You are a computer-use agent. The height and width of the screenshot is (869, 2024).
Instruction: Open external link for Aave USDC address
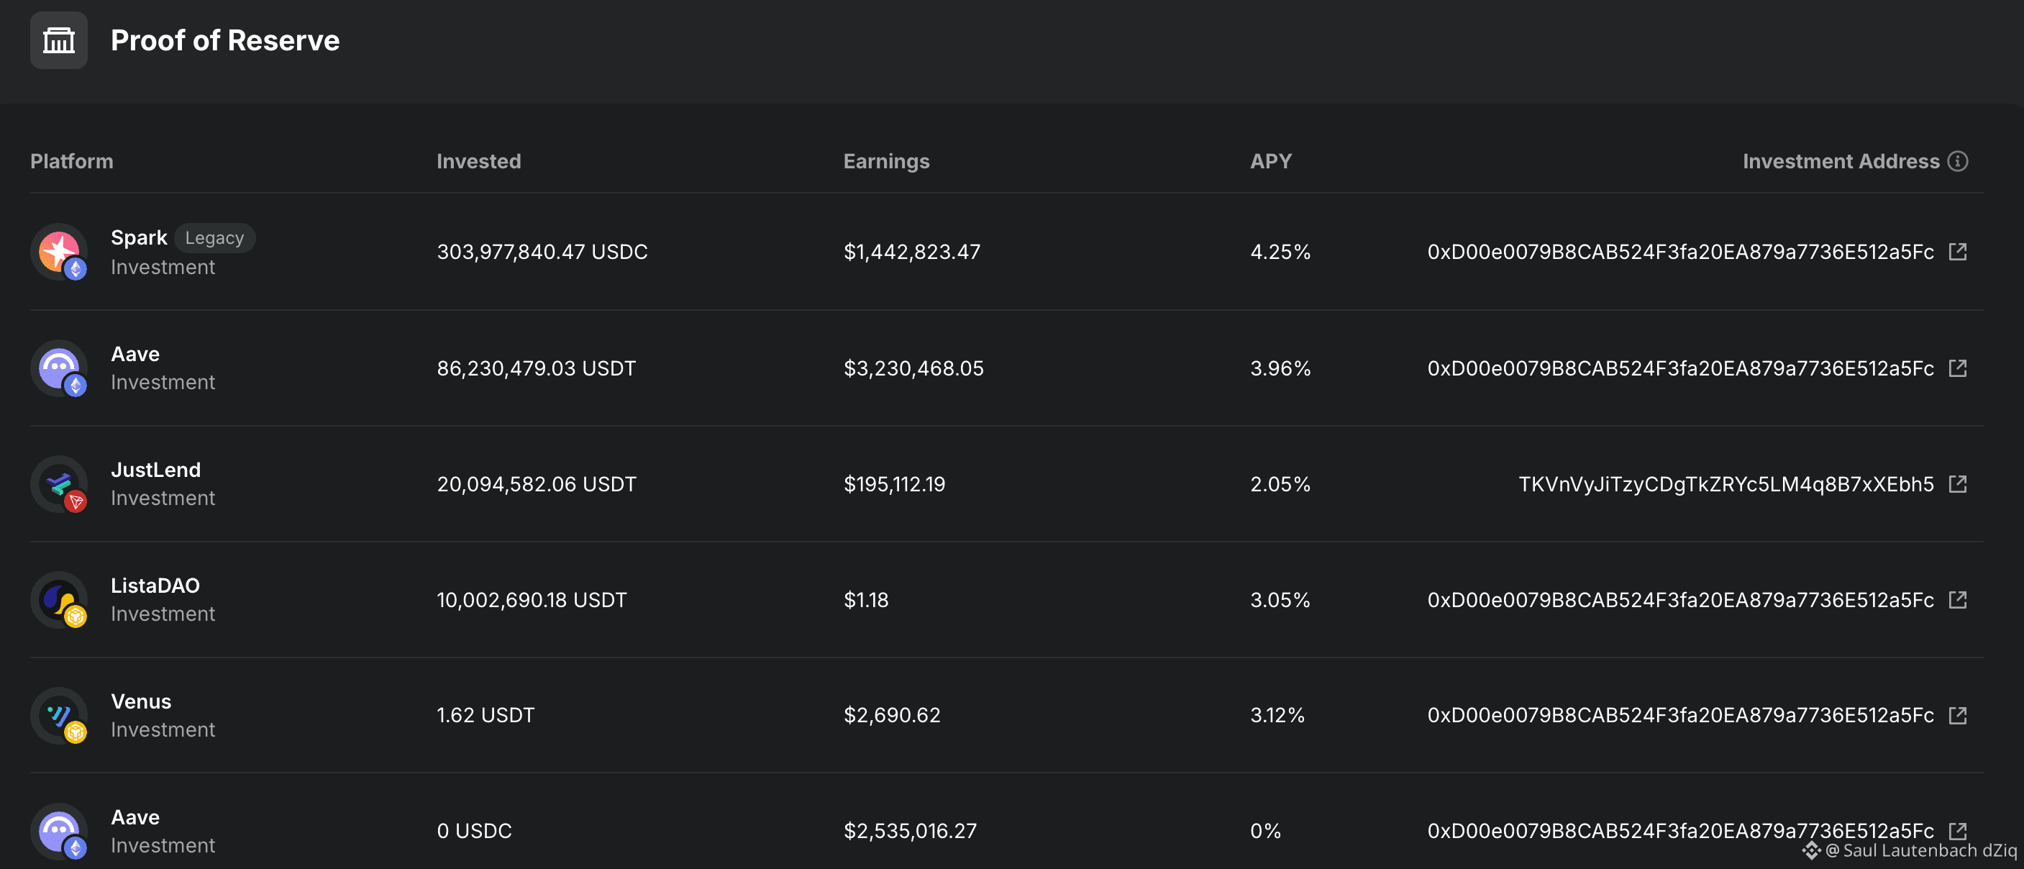click(x=1957, y=830)
